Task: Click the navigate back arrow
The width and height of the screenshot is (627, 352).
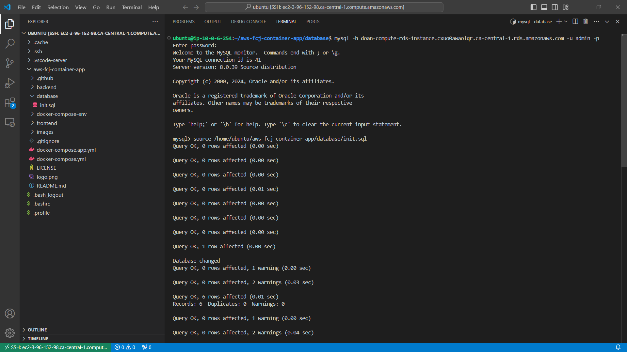Action: tap(185, 7)
